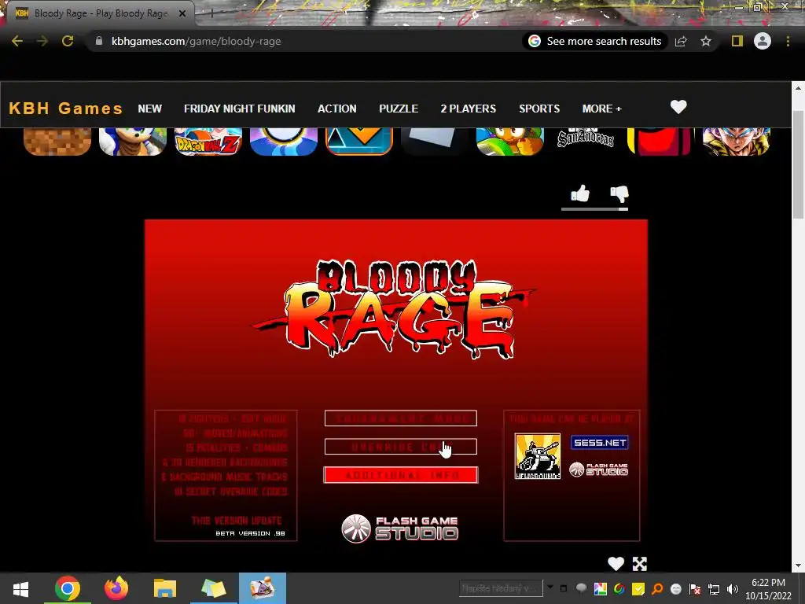Viewport: 805px width, 604px height.
Task: Open the browser side panel icon
Action: click(x=737, y=41)
